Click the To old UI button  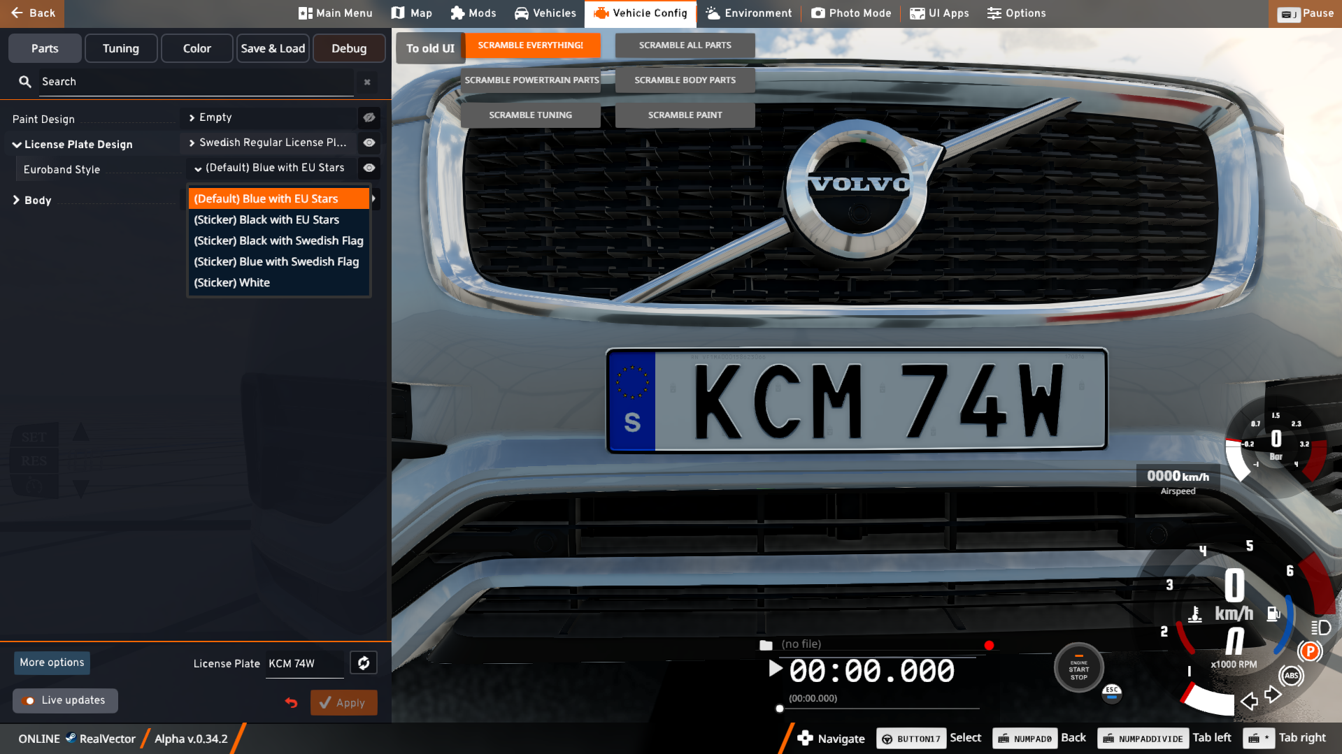click(x=430, y=48)
